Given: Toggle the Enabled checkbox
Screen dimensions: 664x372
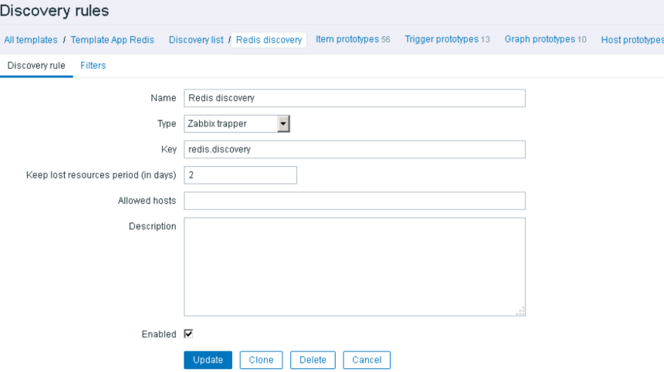Looking at the screenshot, I should click(x=189, y=334).
